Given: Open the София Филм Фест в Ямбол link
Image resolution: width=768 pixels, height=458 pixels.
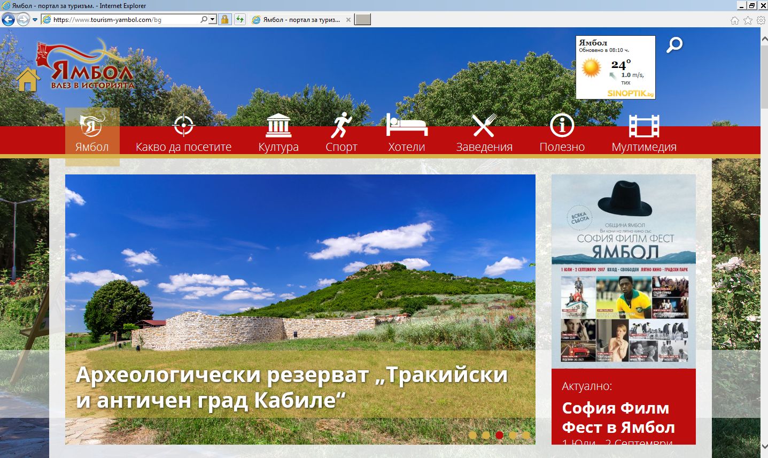Looking at the screenshot, I should (618, 418).
